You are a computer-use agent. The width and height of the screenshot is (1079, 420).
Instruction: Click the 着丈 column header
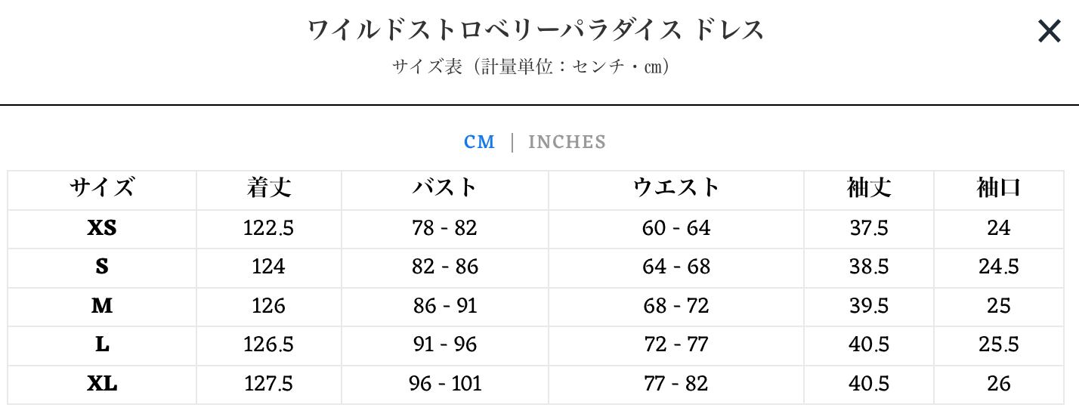[269, 188]
